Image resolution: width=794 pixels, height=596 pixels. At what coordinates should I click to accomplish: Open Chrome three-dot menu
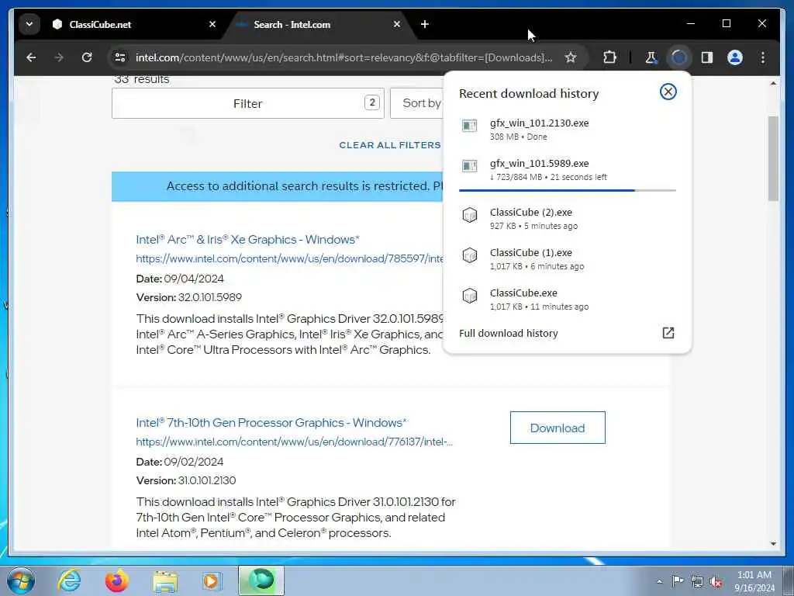[x=763, y=57]
